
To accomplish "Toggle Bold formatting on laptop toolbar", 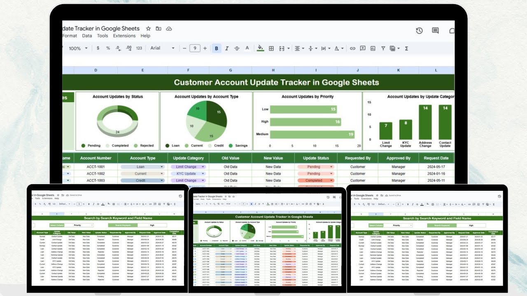I will [217, 48].
